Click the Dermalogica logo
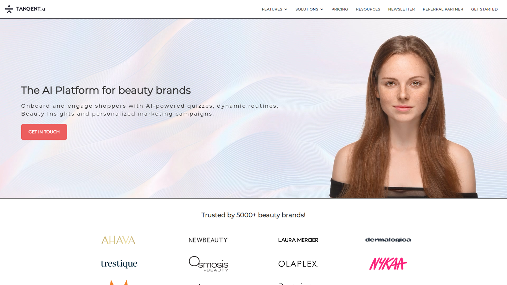Viewport: 507px width, 285px height. (388, 240)
